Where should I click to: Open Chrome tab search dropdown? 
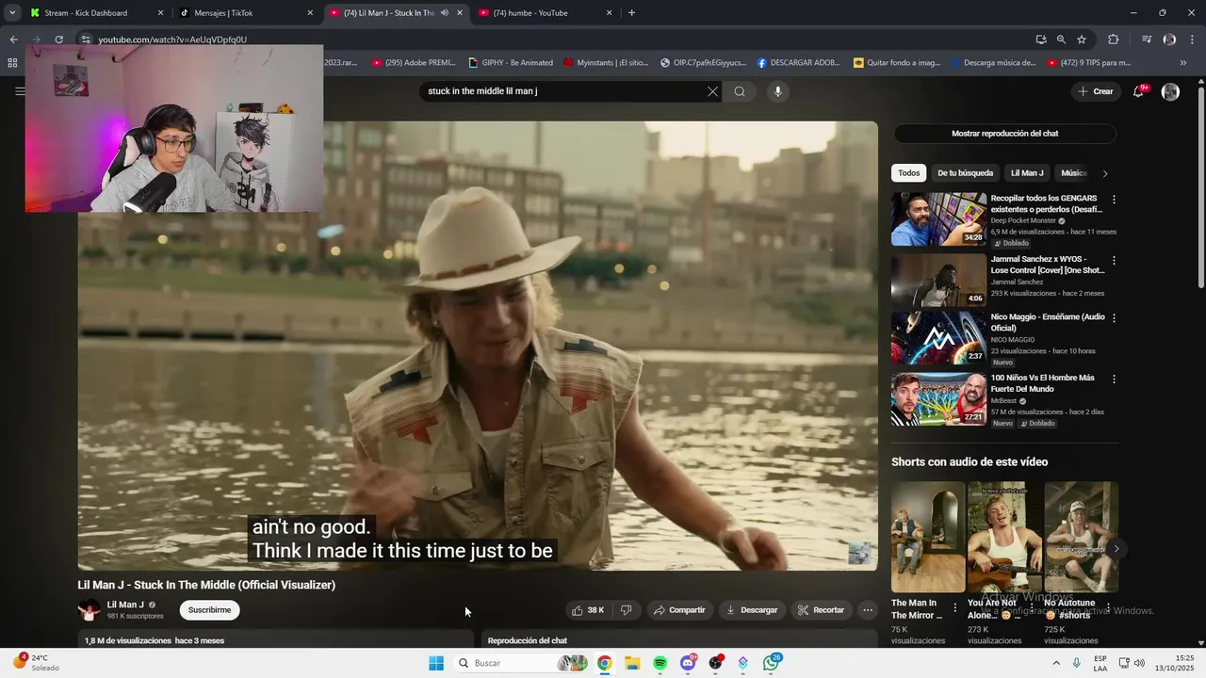(x=12, y=13)
